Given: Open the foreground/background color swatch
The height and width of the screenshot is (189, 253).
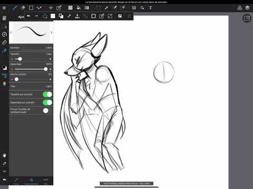Looking at the screenshot, I should coord(4,68).
